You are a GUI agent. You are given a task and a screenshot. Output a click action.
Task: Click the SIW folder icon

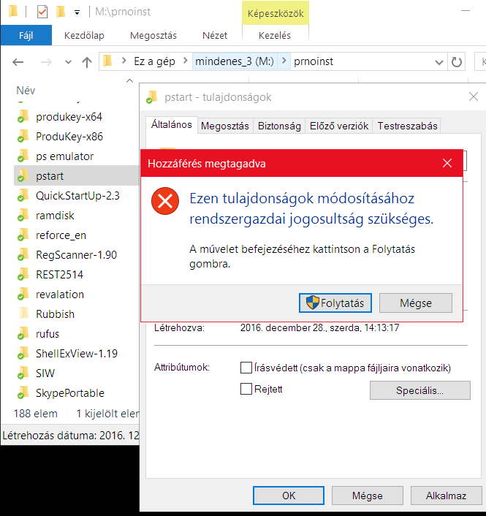(x=23, y=373)
